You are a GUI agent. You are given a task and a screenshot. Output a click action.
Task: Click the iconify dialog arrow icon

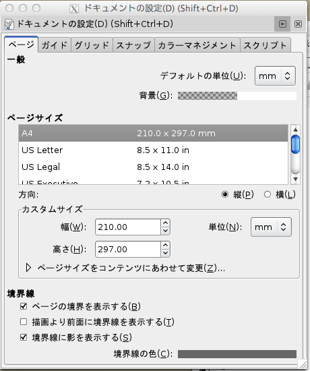pyautogui.click(x=282, y=24)
